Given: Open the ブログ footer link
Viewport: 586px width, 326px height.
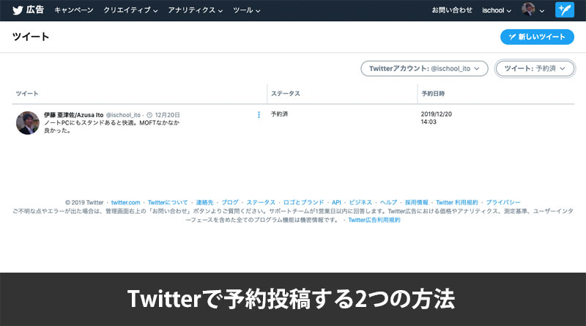Looking at the screenshot, I should (230, 202).
